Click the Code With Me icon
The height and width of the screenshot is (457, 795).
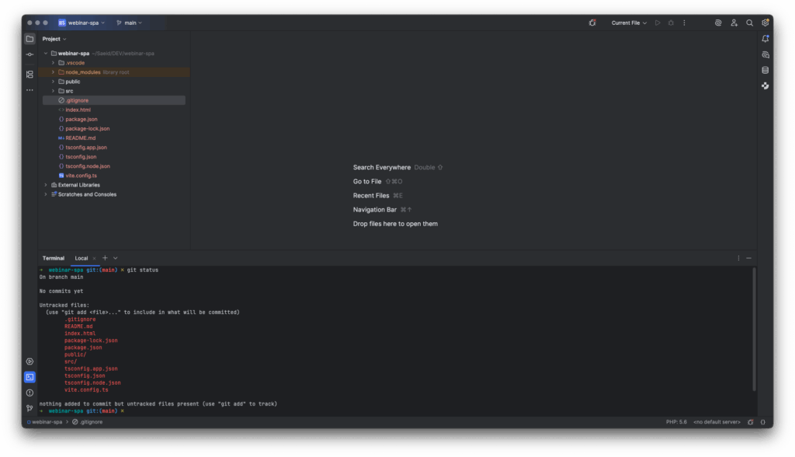pyautogui.click(x=734, y=23)
